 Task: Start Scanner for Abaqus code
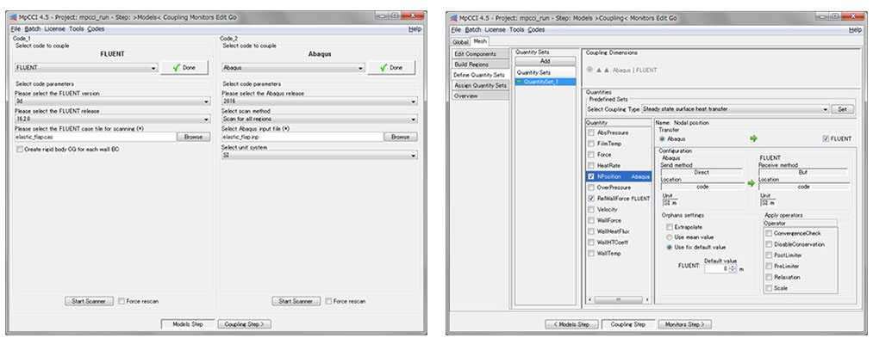[x=296, y=301]
